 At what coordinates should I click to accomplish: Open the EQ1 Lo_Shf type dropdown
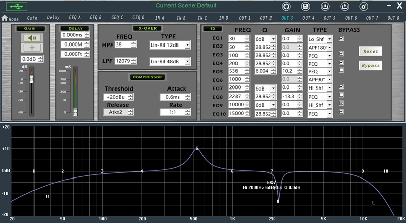point(329,39)
